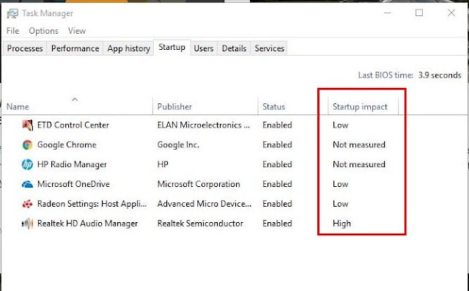Click Enabled status of ETD Control Center

coord(277,125)
